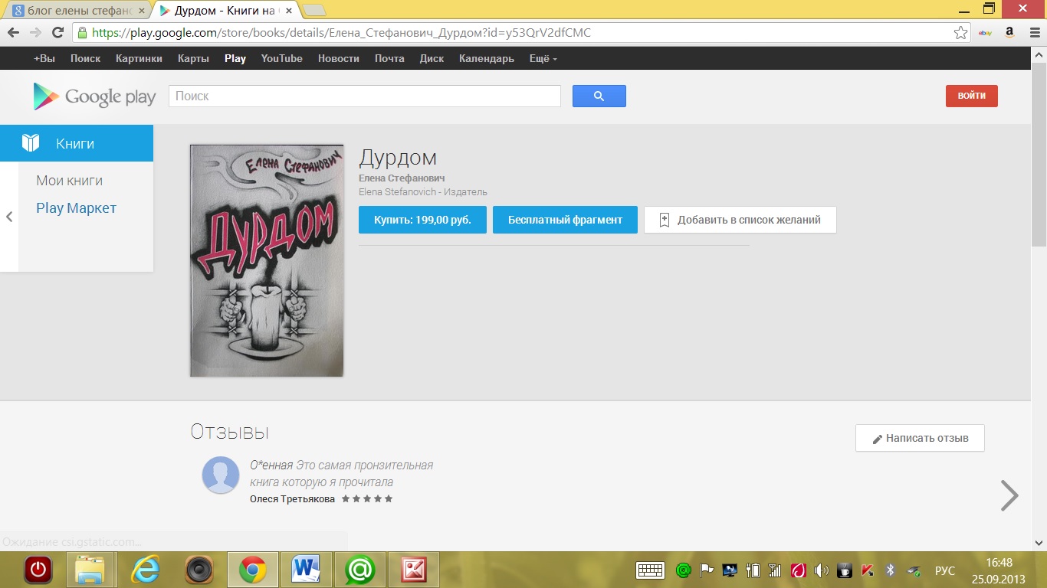
Task: Open Почта in the Google bar
Action: (389, 58)
